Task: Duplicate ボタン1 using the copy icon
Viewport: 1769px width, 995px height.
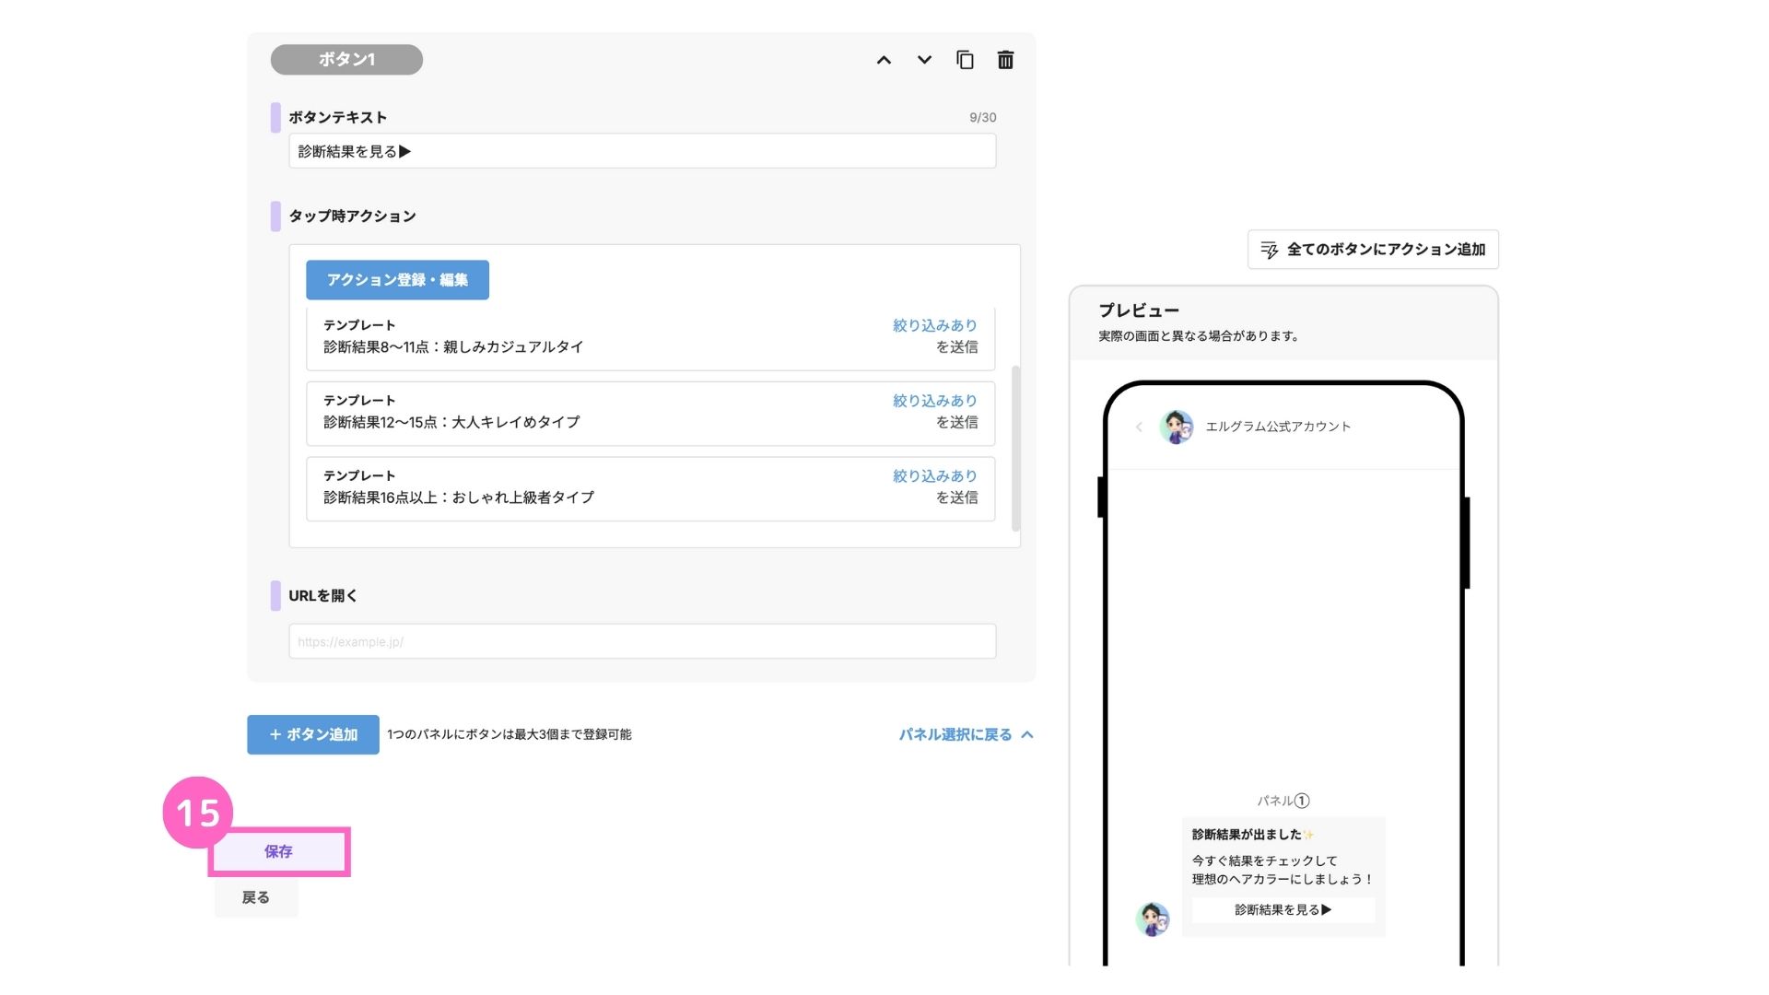Action: (965, 60)
